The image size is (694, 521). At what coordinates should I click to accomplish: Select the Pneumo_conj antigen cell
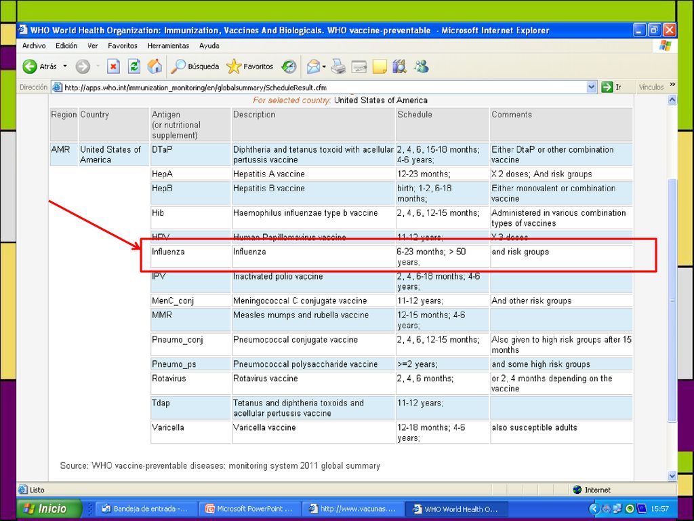point(190,344)
